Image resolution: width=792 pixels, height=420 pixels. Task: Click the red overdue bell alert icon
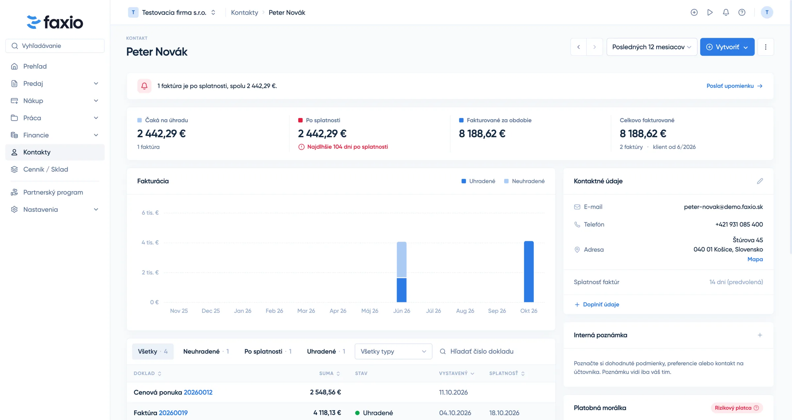coord(144,86)
